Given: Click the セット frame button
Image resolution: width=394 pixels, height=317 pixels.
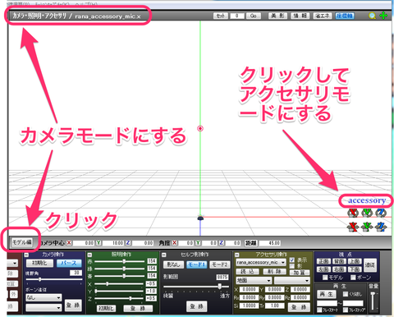Looking at the screenshot, I should pos(221,16).
